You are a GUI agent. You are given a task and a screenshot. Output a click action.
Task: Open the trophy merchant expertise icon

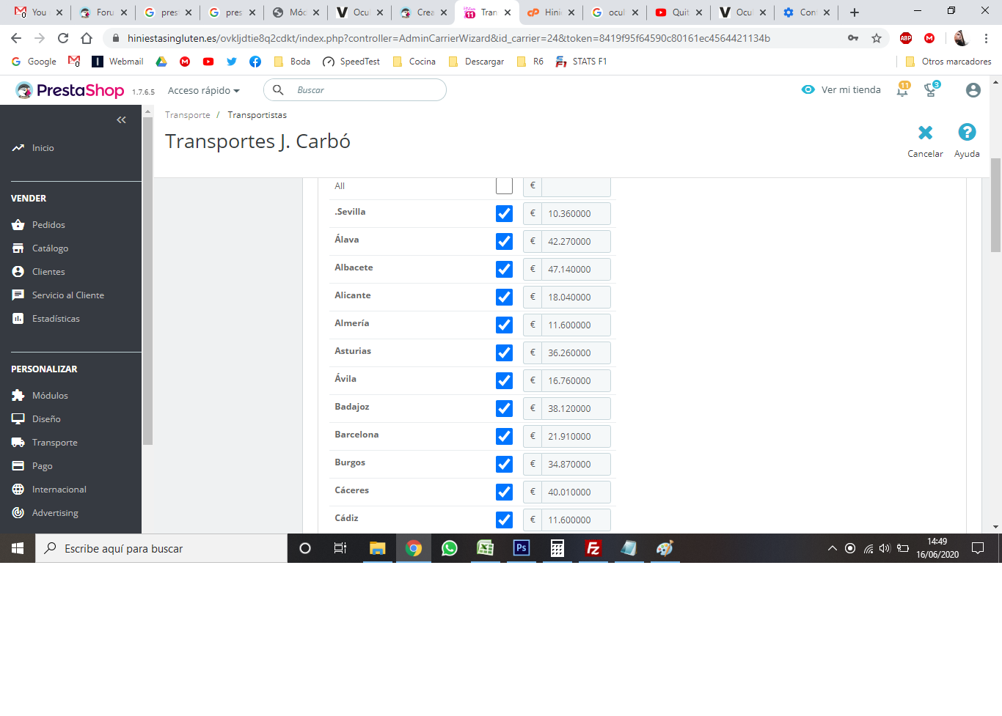[x=932, y=90]
